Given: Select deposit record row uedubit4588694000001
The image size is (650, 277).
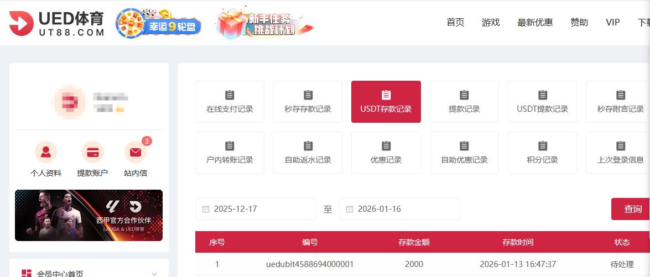Looking at the screenshot, I should [x=310, y=264].
